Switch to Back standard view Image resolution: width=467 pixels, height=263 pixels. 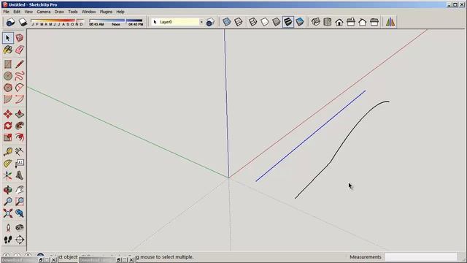click(363, 22)
